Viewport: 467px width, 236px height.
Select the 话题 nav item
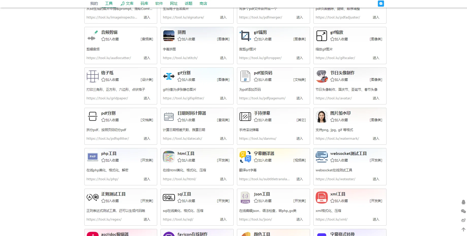188,4
